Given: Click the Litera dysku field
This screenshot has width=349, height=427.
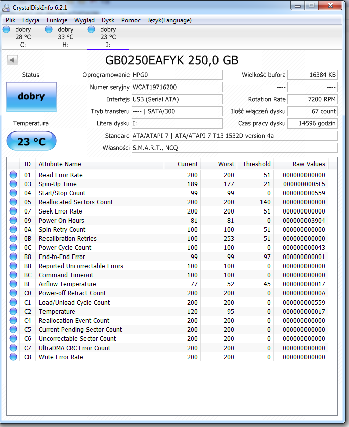Looking at the screenshot, I should pos(177,123).
